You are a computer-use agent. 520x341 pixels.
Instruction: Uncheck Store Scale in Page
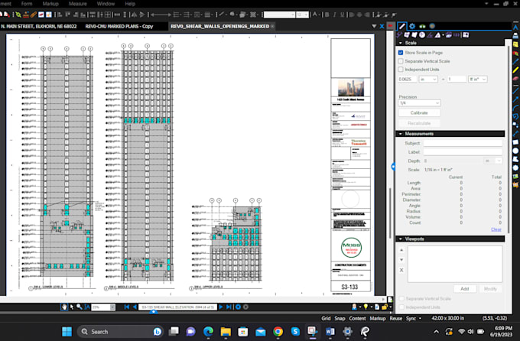(401, 53)
